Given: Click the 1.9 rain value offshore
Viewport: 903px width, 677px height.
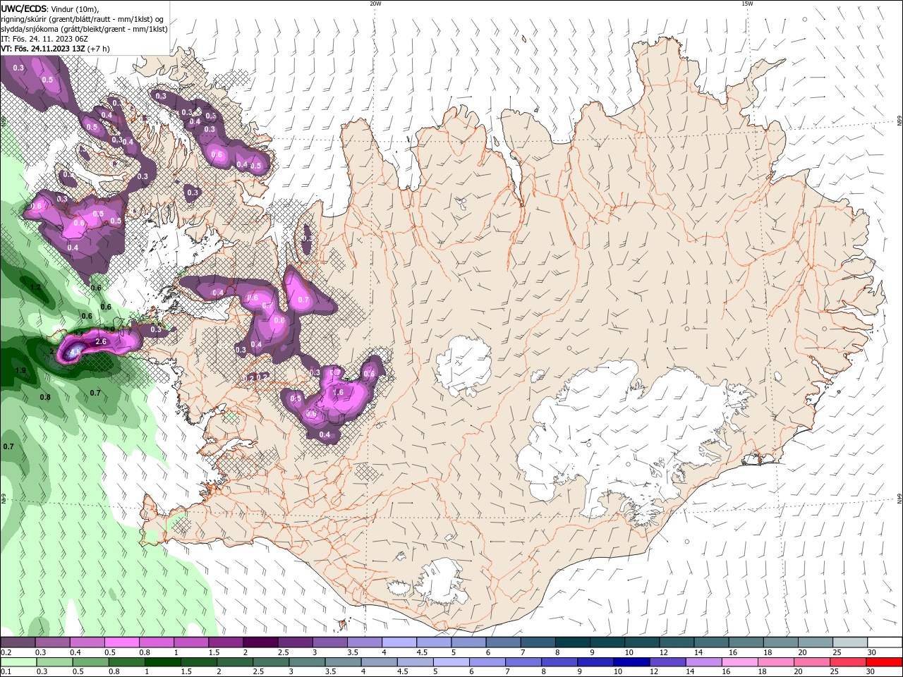Looking at the screenshot, I should click(x=20, y=370).
